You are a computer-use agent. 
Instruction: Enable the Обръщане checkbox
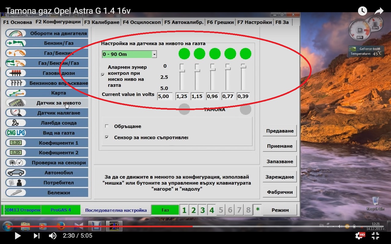coord(107,126)
